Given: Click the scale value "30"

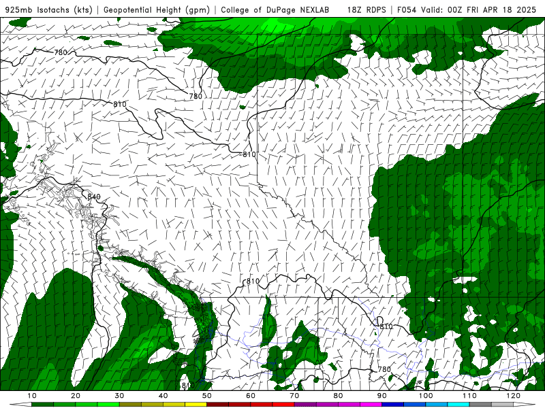Looking at the screenshot, I should click(119, 396).
